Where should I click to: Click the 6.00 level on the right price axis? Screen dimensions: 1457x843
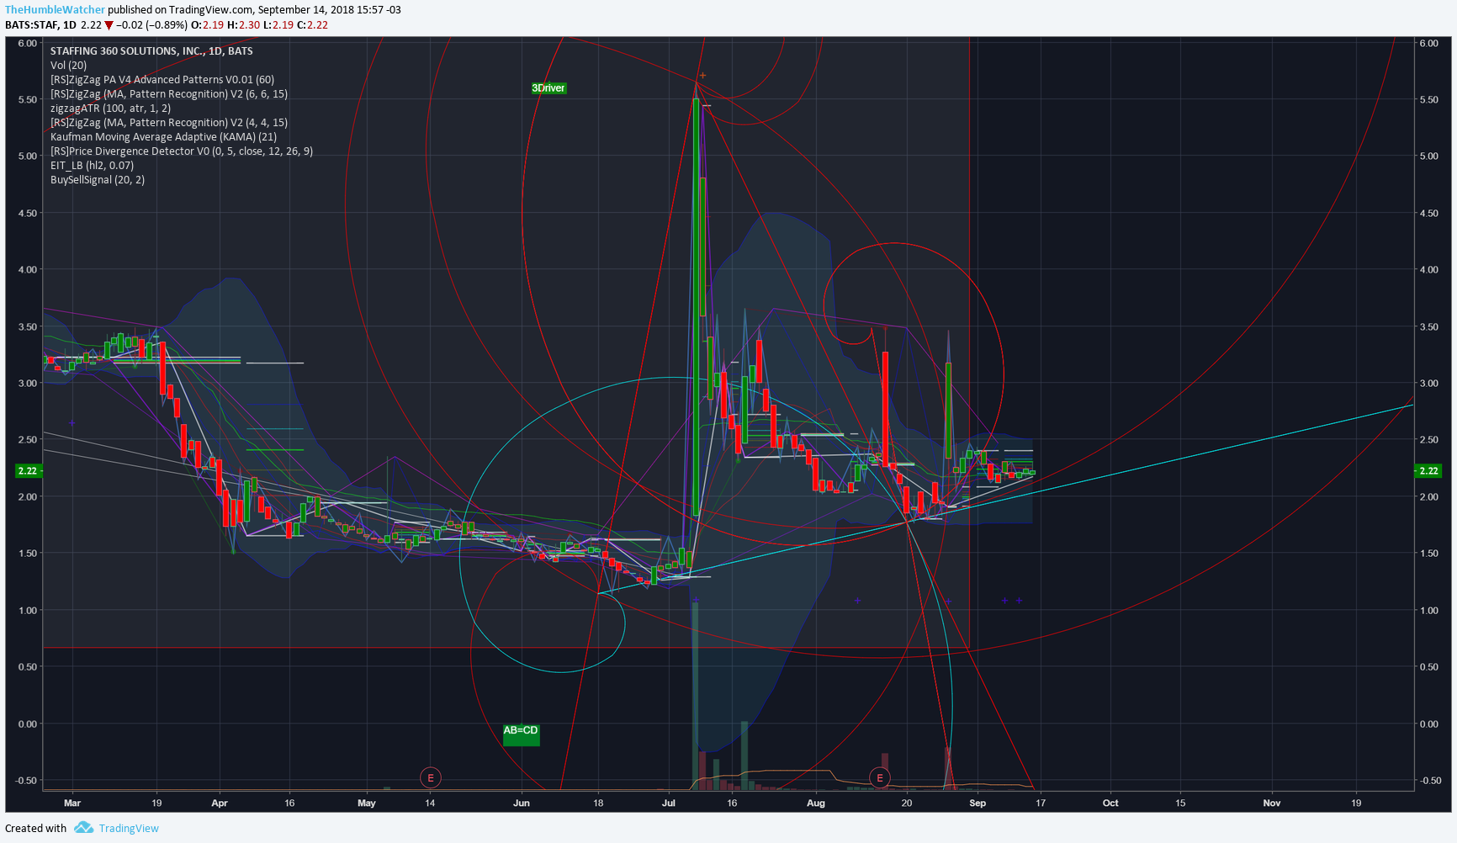coord(1429,43)
